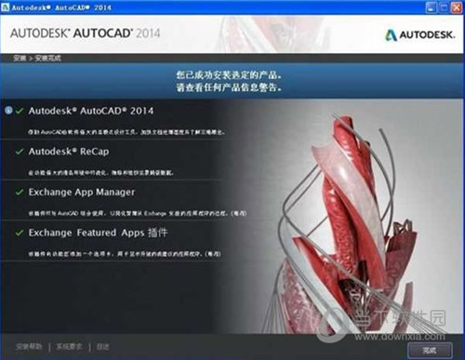Click the checkmark beside Exchange Featured Apps 插件
This screenshot has width=465, height=360.
(x=20, y=233)
